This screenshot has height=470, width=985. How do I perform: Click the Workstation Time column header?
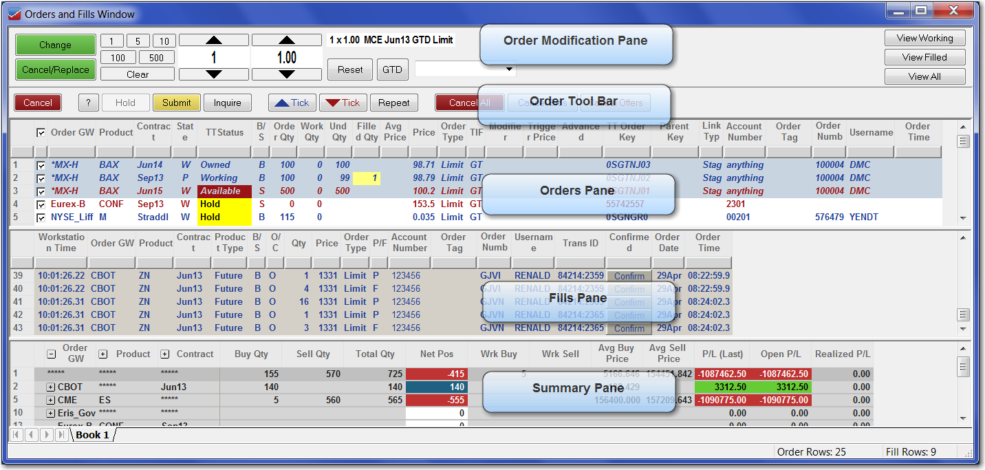61,242
